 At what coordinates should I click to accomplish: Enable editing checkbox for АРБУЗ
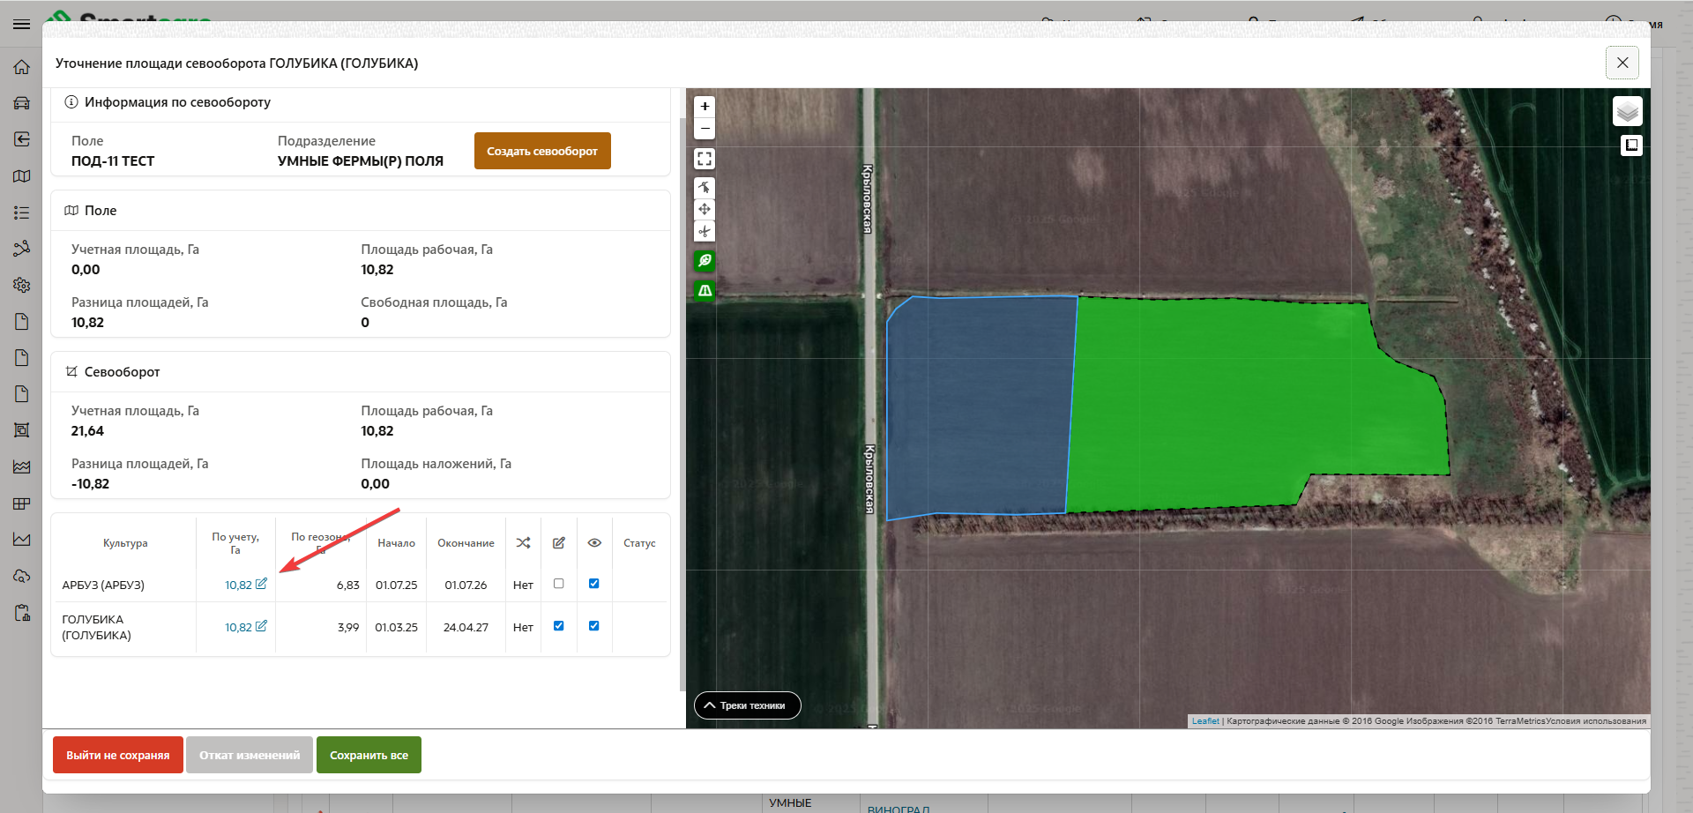[558, 584]
